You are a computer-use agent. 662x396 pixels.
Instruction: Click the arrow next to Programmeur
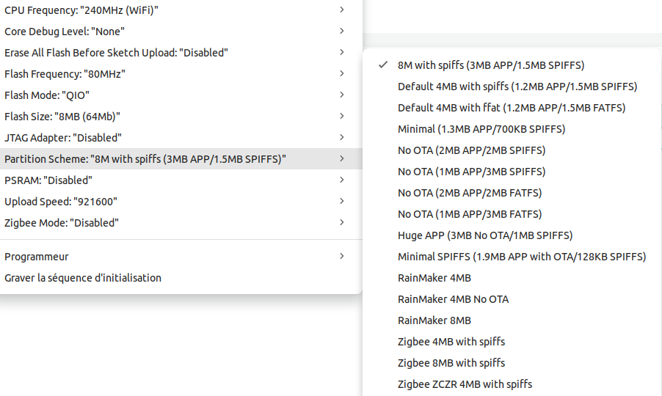[342, 257]
